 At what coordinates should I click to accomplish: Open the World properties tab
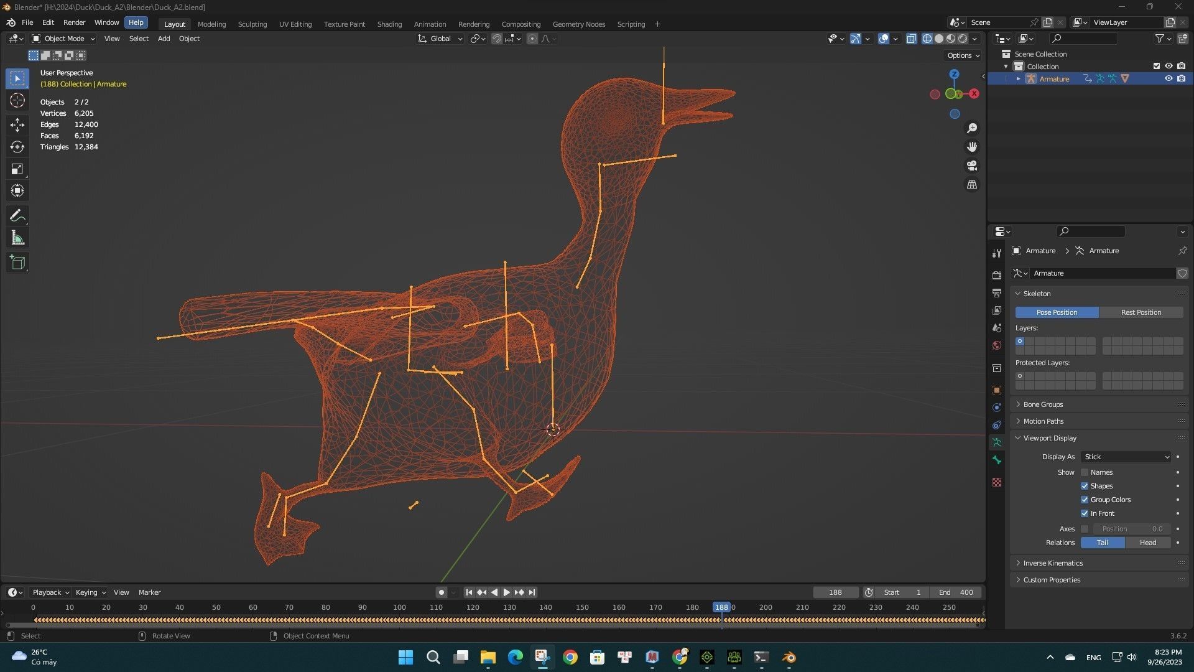(x=997, y=345)
